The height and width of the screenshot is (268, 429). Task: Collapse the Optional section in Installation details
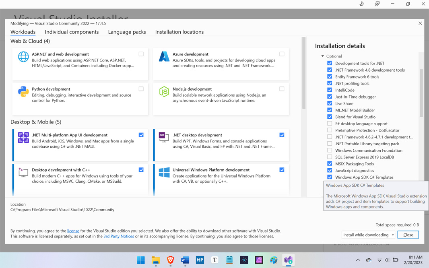coord(323,56)
